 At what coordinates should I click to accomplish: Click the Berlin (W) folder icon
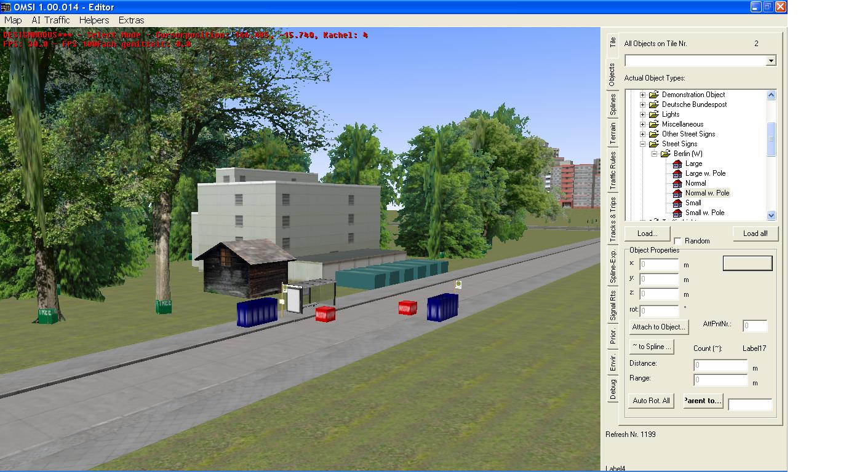tap(665, 154)
